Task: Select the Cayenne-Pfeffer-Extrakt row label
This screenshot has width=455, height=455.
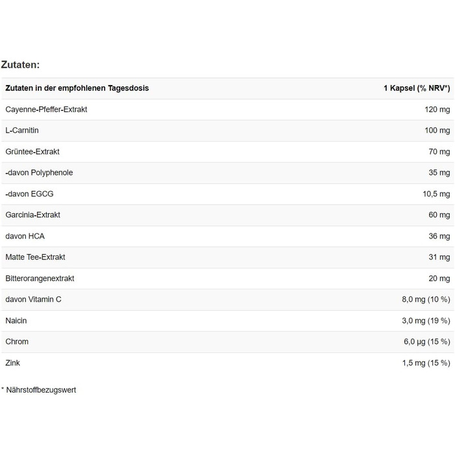Action: [46, 109]
